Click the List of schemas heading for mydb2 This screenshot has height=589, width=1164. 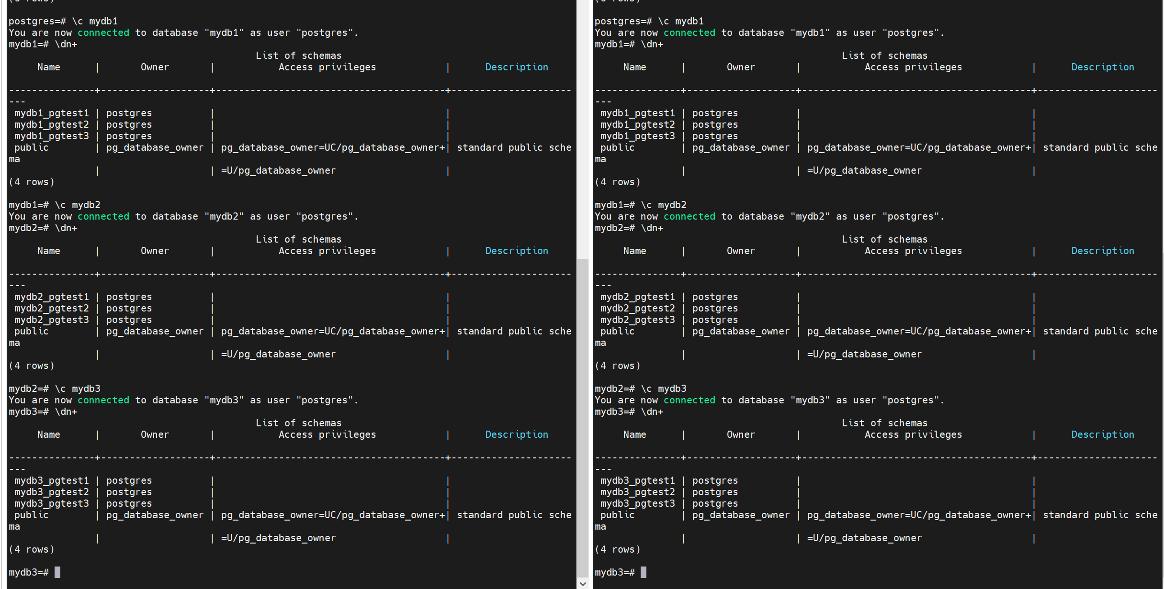click(x=298, y=239)
